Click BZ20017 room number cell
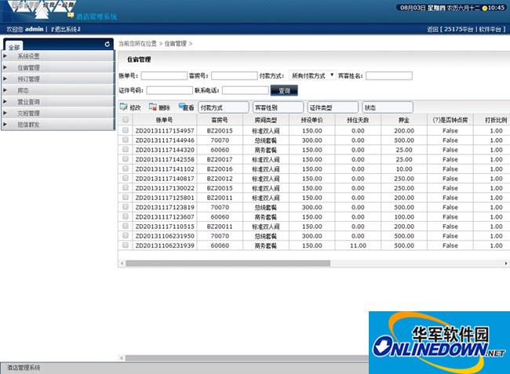The height and width of the screenshot is (374, 510). 220,159
